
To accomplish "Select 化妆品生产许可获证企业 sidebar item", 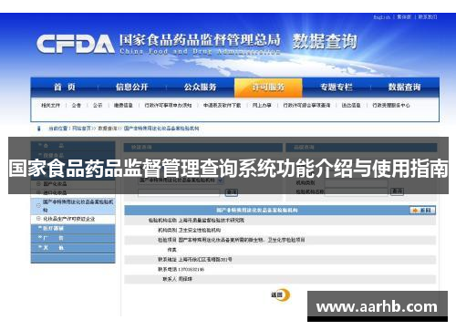I will pyautogui.click(x=69, y=219).
